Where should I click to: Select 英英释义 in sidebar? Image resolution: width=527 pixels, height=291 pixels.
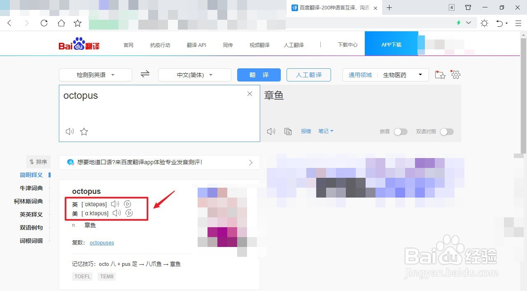pos(31,214)
